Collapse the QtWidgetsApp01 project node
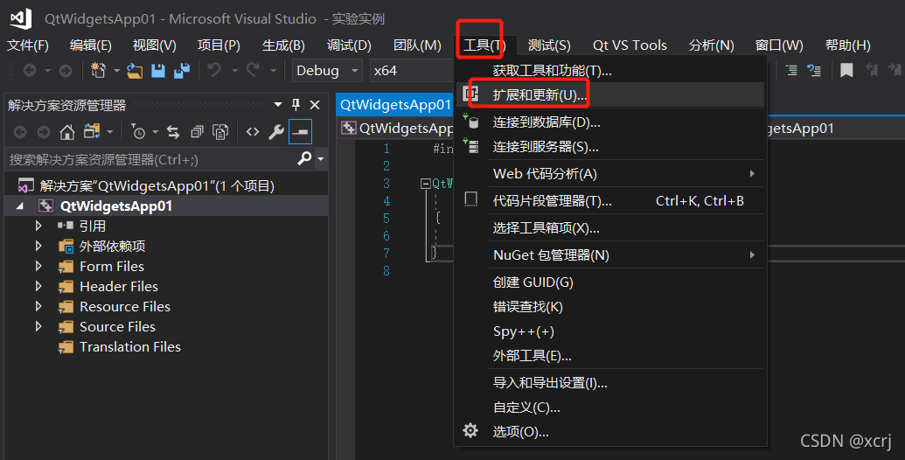 [19, 206]
